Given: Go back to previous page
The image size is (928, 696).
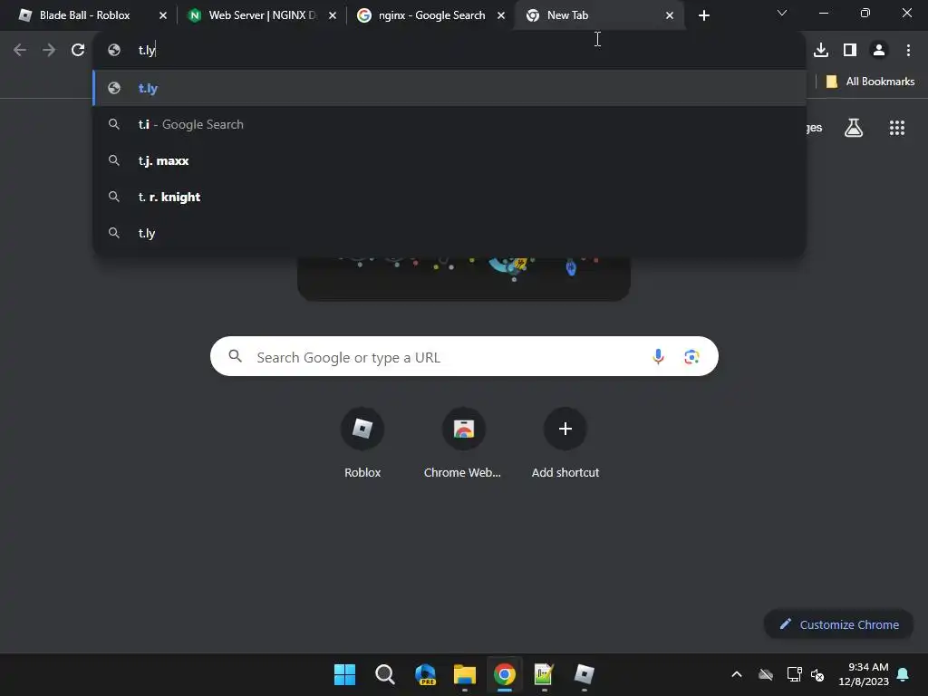Looking at the screenshot, I should point(20,51).
